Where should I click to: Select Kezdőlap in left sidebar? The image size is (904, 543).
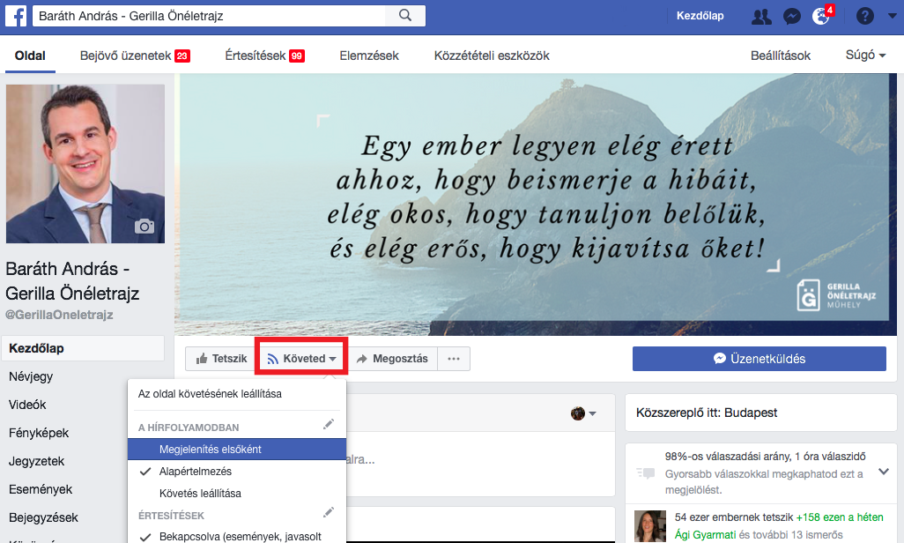tap(83, 348)
